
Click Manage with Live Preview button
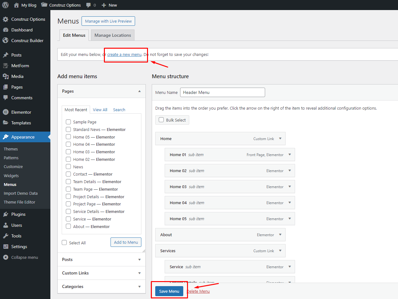click(108, 21)
